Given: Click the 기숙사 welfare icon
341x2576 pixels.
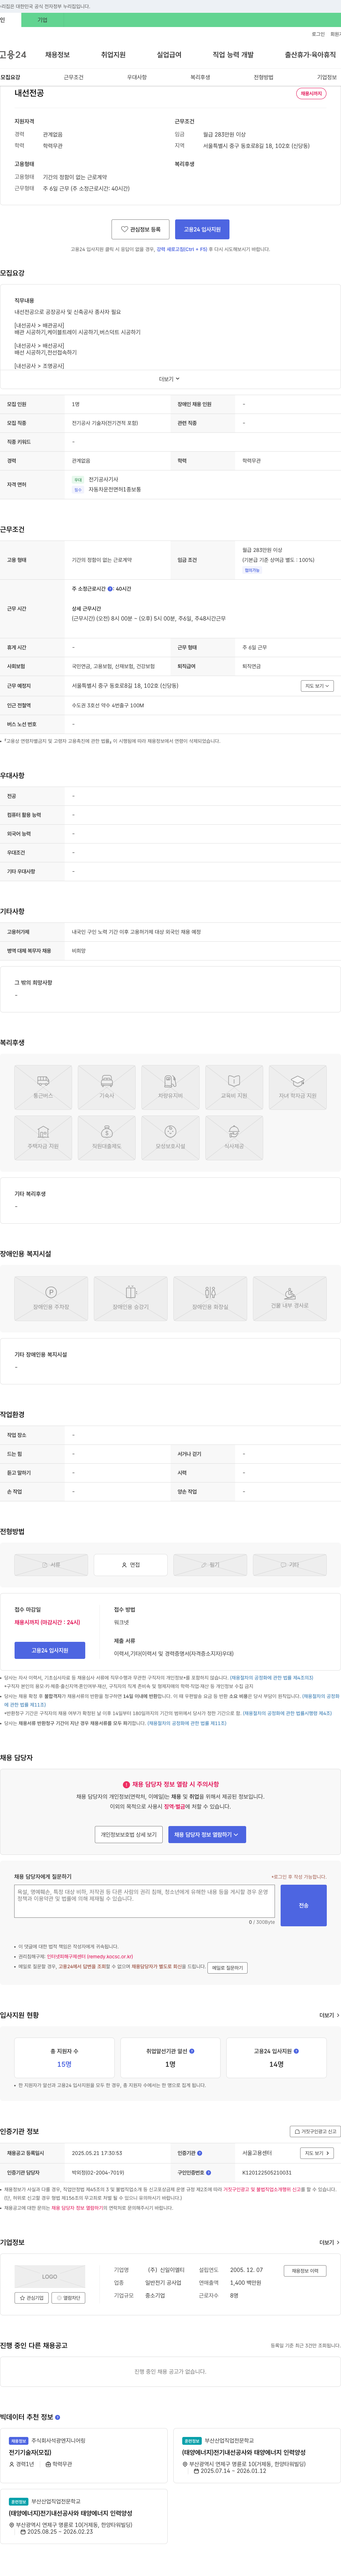Looking at the screenshot, I should click(x=107, y=1087).
